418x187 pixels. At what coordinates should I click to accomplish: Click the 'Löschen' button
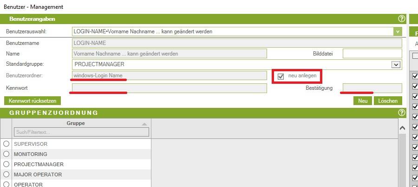[387, 100]
